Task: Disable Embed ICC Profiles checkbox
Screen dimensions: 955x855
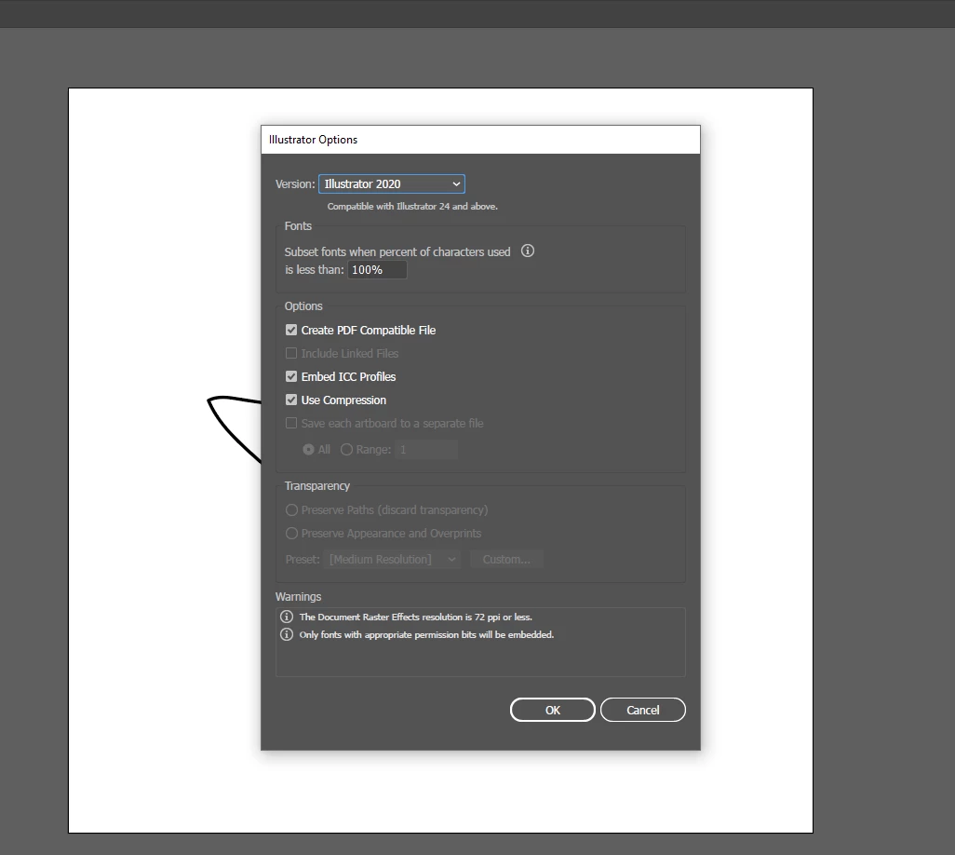Action: pos(291,376)
